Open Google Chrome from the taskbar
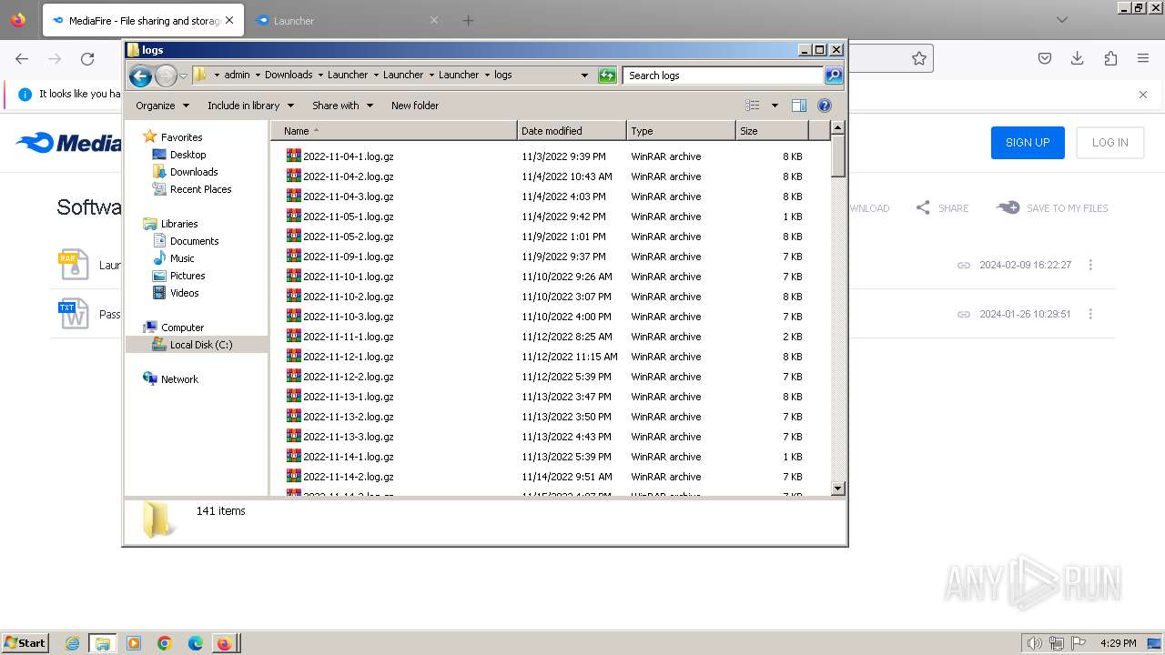The height and width of the screenshot is (655, 1165). tap(165, 643)
